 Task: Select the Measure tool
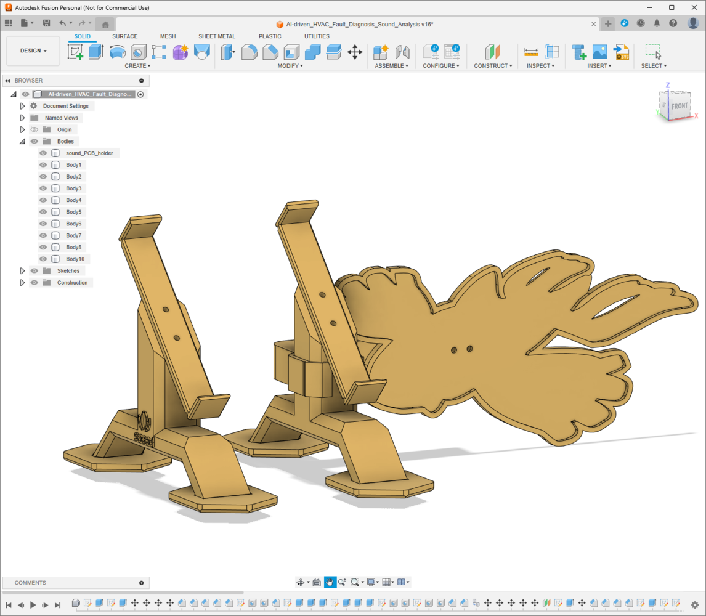(x=531, y=52)
